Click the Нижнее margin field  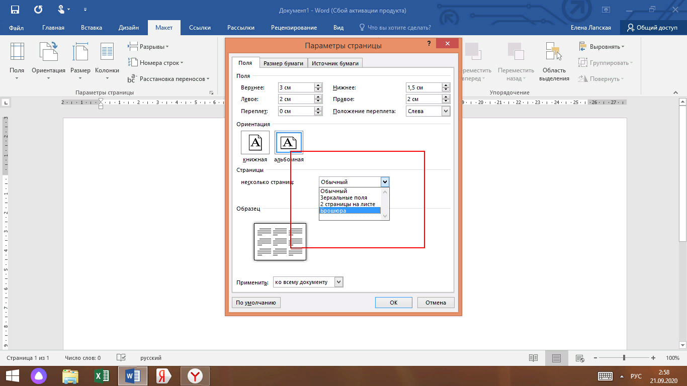click(x=423, y=87)
